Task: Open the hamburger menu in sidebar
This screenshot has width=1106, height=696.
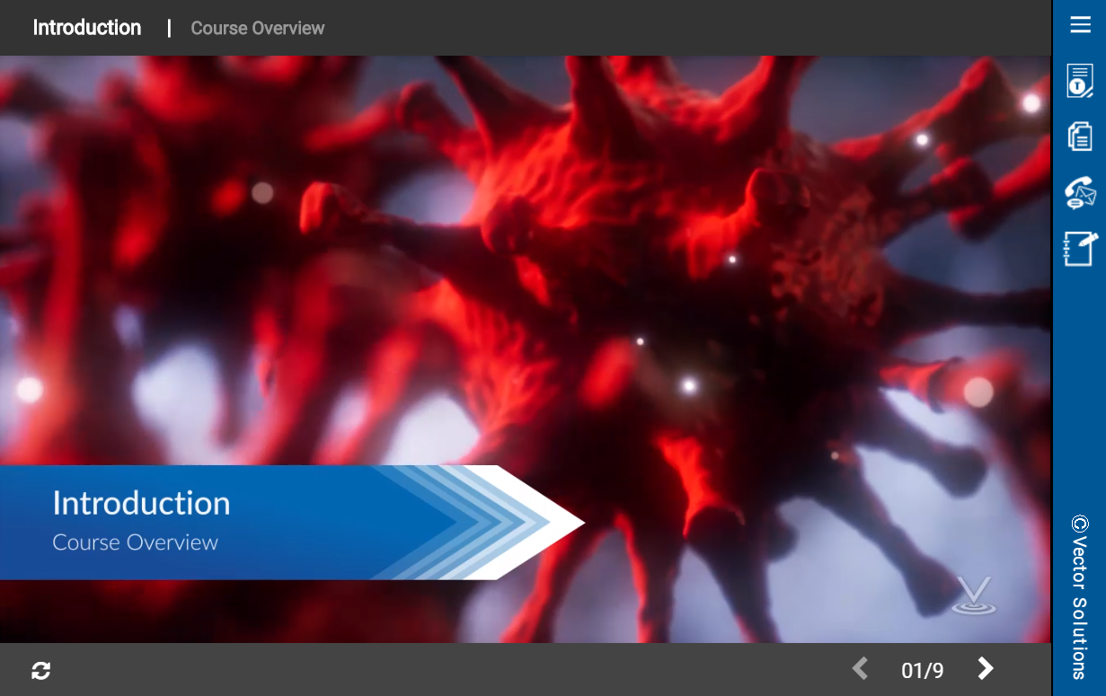Action: tap(1080, 24)
